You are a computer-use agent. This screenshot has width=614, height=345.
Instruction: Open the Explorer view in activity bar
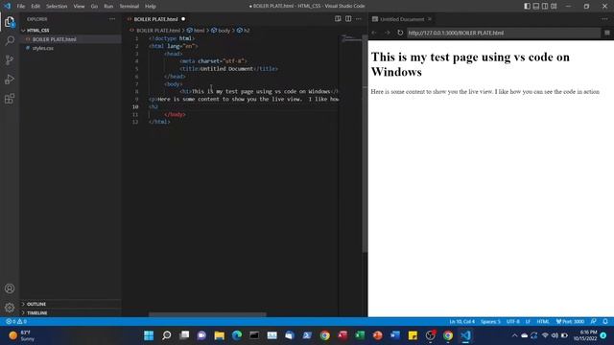tap(10, 21)
